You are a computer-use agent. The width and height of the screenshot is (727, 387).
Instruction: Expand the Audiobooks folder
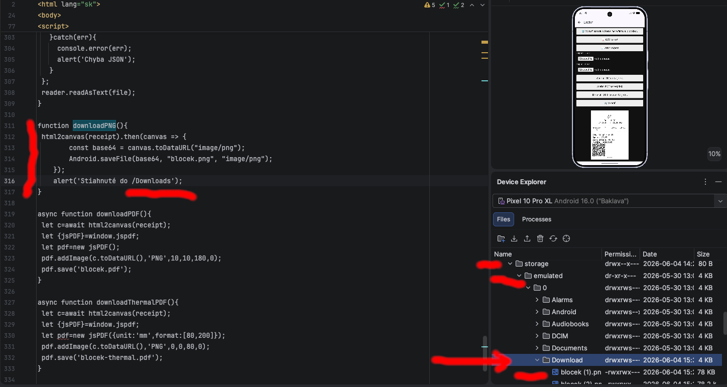[537, 324]
